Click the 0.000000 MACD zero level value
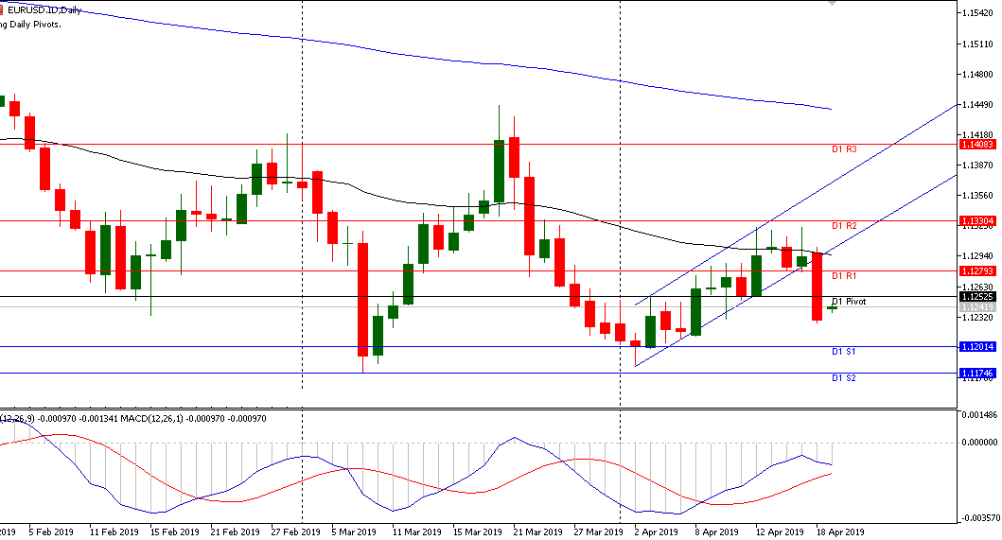This screenshot has width=1002, height=540. click(x=979, y=443)
